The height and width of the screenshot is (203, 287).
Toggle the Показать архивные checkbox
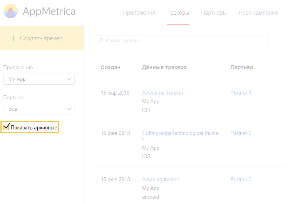(x=6, y=127)
